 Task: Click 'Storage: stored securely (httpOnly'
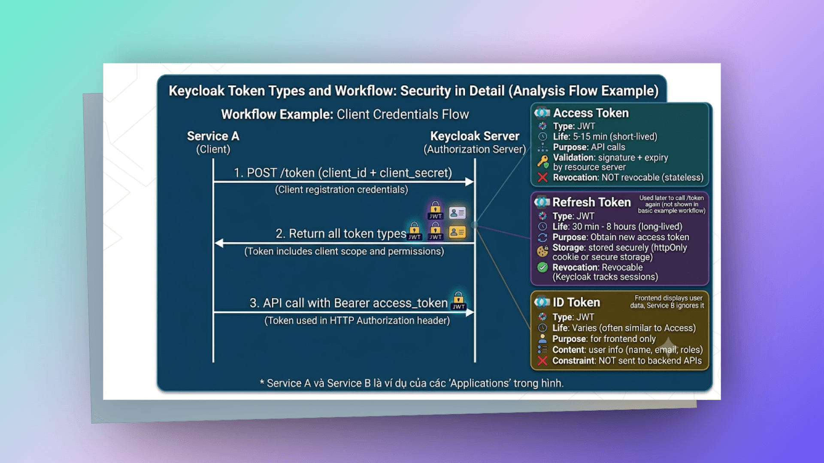pos(620,248)
